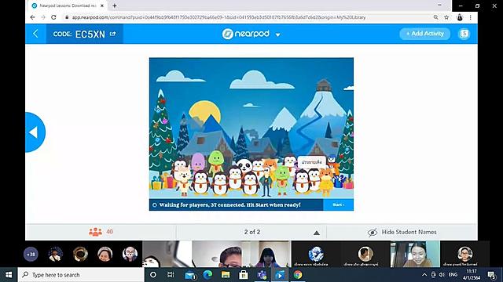The height and width of the screenshot is (282, 503).
Task: Open Chrome three-dot menu
Action: coord(470,17)
